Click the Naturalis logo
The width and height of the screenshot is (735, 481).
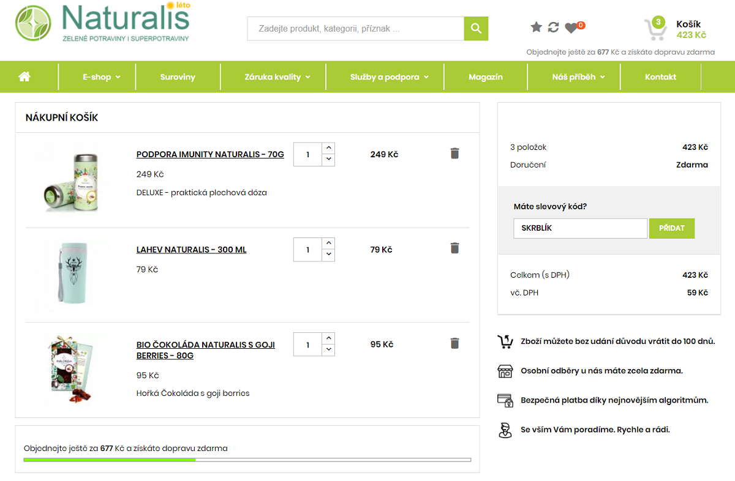(x=103, y=23)
